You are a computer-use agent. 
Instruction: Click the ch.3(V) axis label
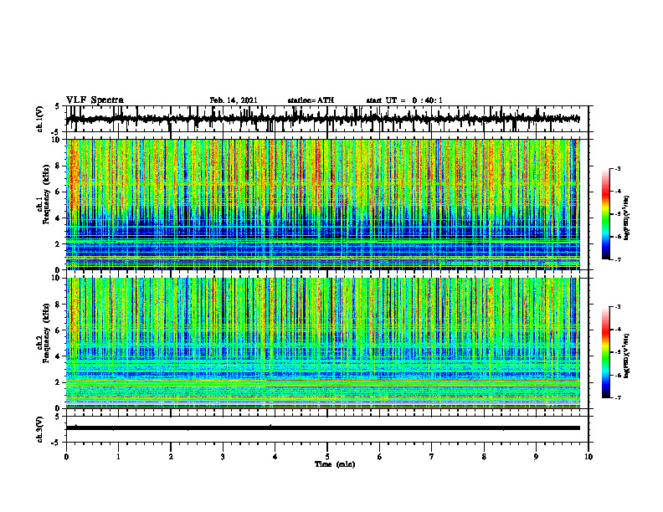(x=40, y=429)
